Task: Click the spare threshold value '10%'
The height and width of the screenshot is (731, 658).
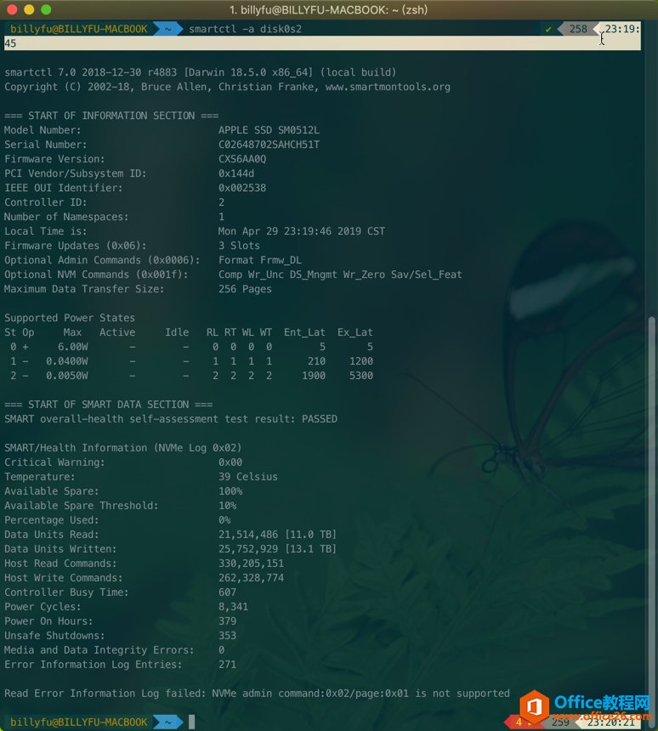Action: point(228,506)
